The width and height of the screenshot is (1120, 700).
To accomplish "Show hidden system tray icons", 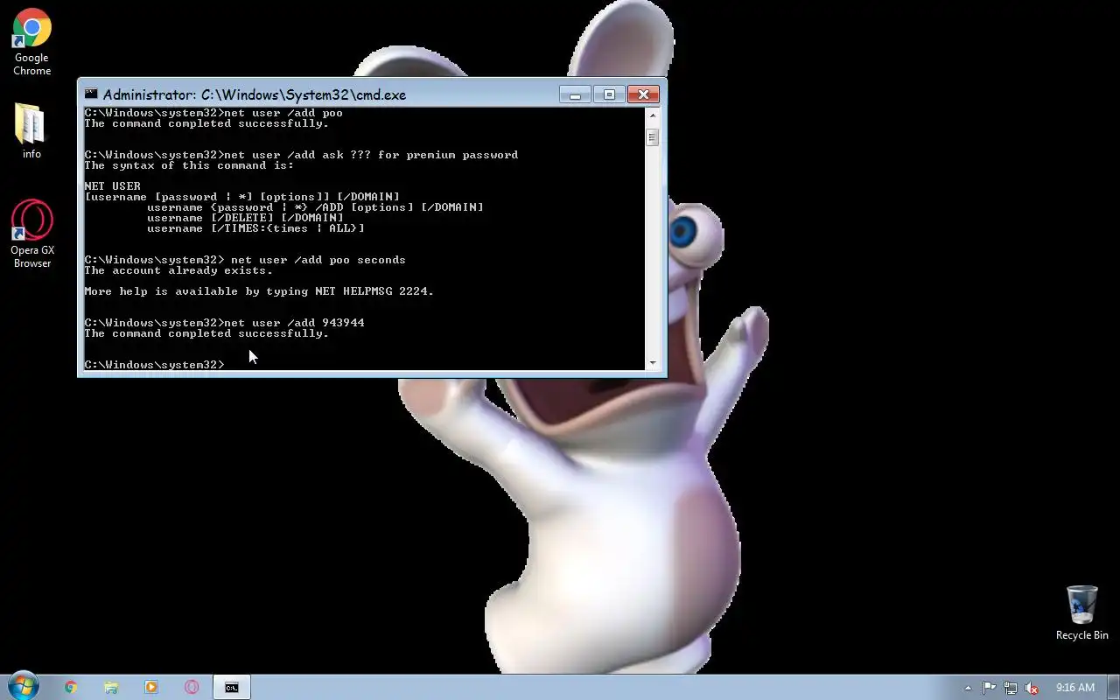I will pyautogui.click(x=968, y=688).
